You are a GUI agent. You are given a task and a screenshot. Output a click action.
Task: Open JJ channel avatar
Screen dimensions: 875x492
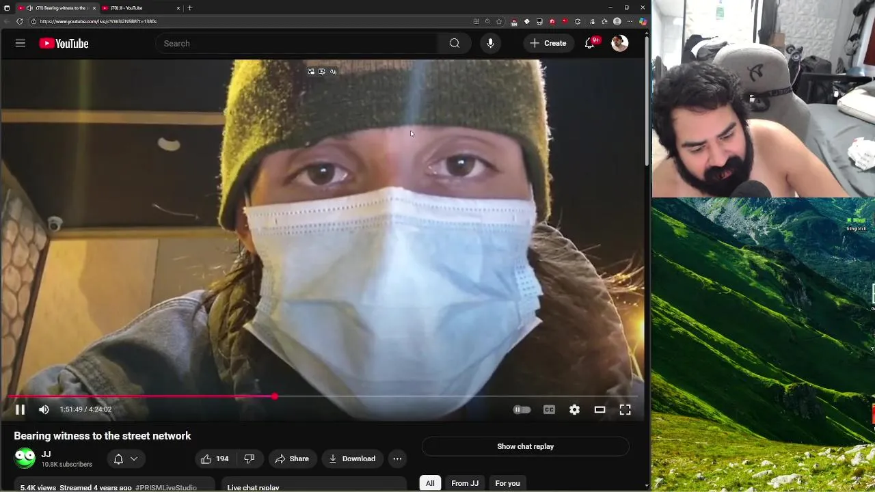pyautogui.click(x=25, y=458)
